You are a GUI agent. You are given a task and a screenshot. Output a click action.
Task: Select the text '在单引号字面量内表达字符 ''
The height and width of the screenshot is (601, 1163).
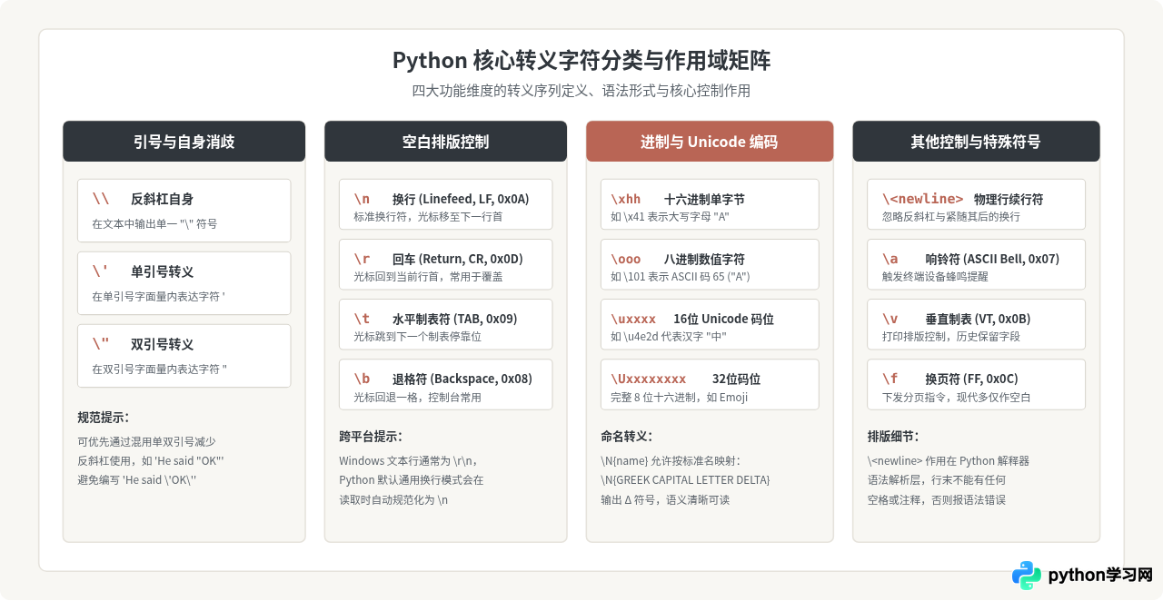click(158, 295)
